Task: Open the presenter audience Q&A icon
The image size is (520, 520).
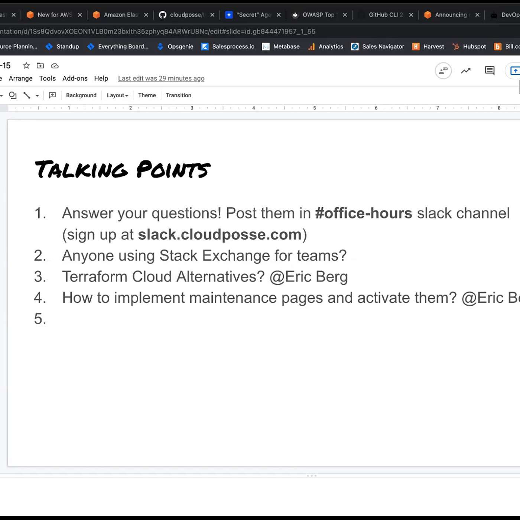Action: tap(443, 71)
